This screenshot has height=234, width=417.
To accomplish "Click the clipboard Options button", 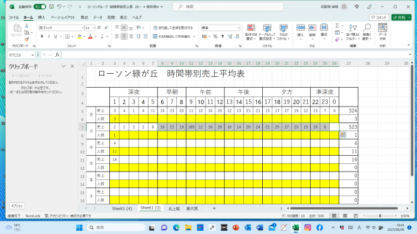I will [x=17, y=206].
